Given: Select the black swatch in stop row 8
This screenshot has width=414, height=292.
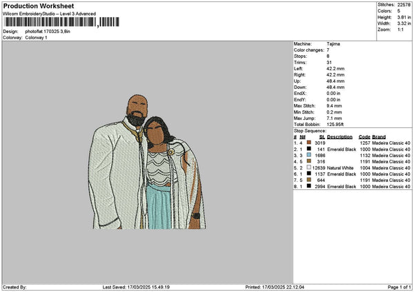Looking at the screenshot, I should (x=308, y=186).
